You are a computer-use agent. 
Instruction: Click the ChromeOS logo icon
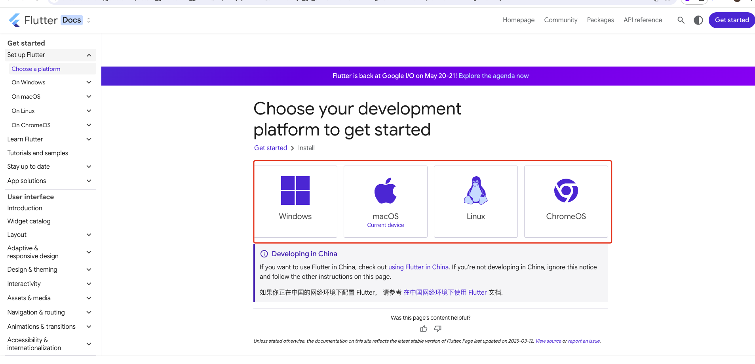[566, 191]
